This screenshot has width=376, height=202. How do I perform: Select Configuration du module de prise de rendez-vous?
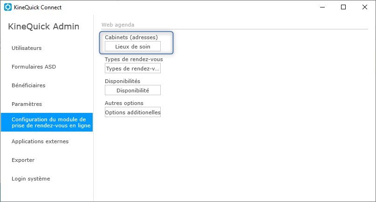(47, 122)
